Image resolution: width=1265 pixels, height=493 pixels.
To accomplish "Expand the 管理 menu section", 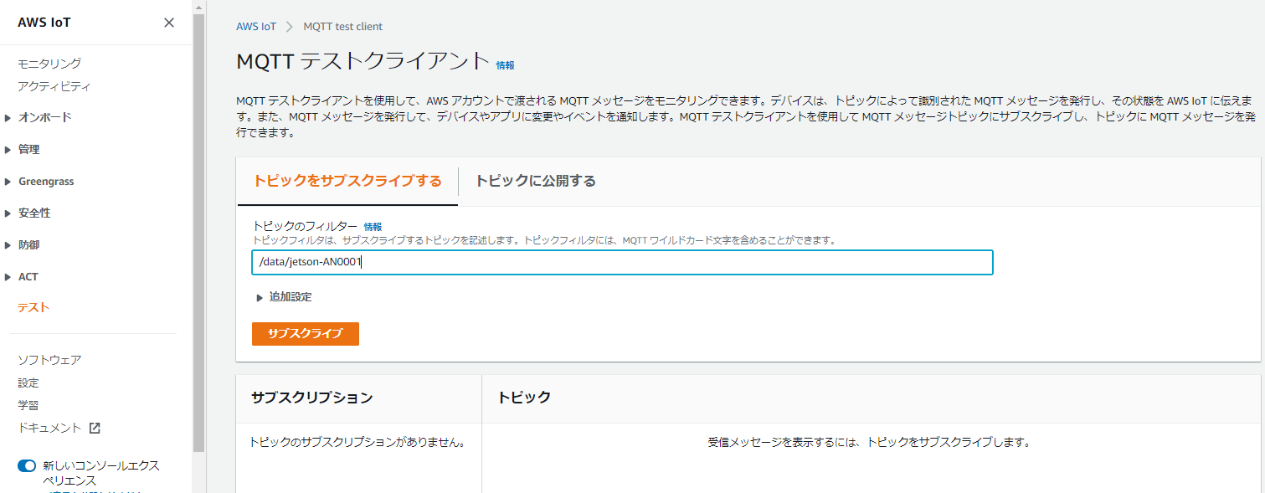I will click(x=22, y=149).
